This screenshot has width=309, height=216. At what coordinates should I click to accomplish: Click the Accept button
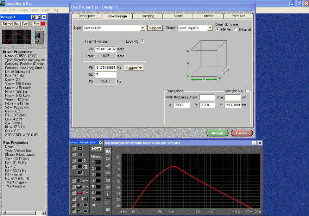[217, 133]
